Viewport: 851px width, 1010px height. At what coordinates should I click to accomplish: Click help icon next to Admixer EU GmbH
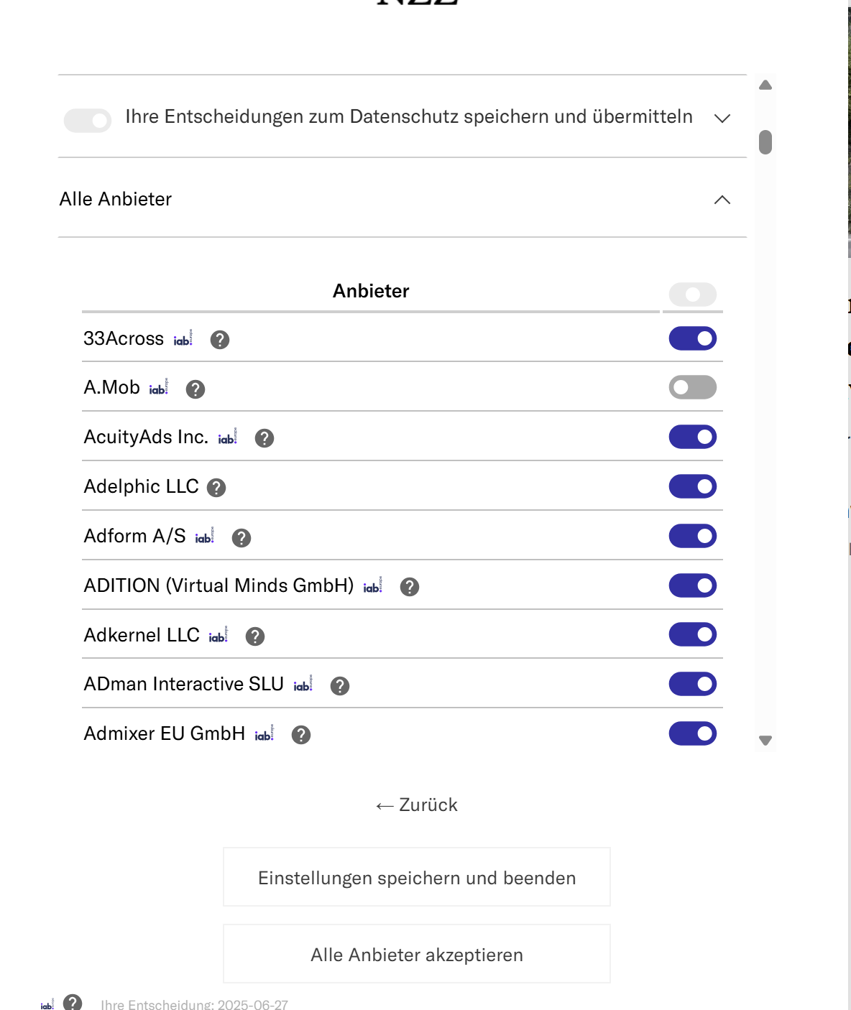tap(301, 735)
